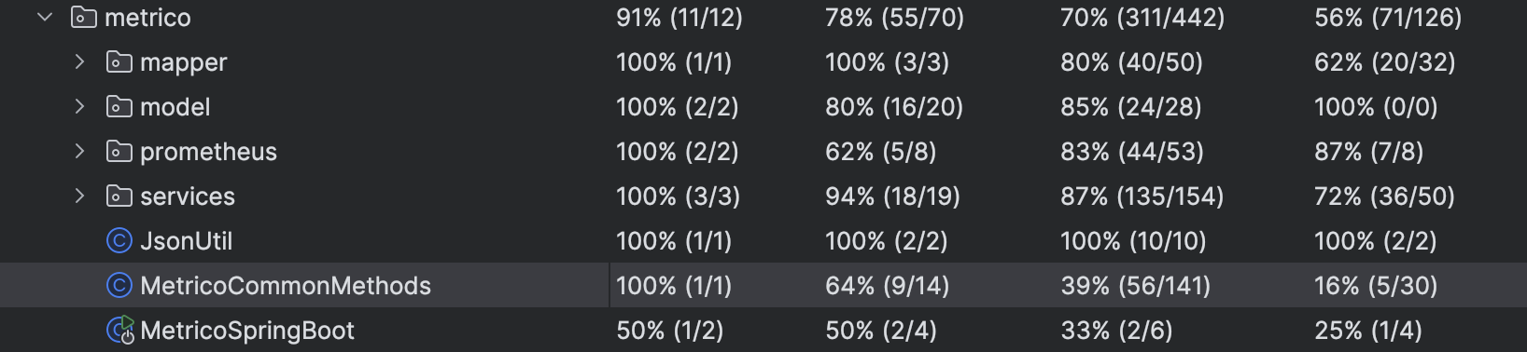Click the prometheus package name
1527x352 pixels.
pyautogui.click(x=208, y=151)
